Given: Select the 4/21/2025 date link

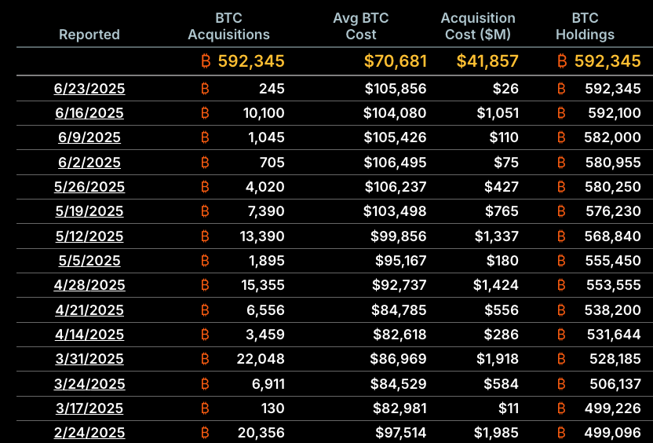Looking at the screenshot, I should (x=89, y=309).
